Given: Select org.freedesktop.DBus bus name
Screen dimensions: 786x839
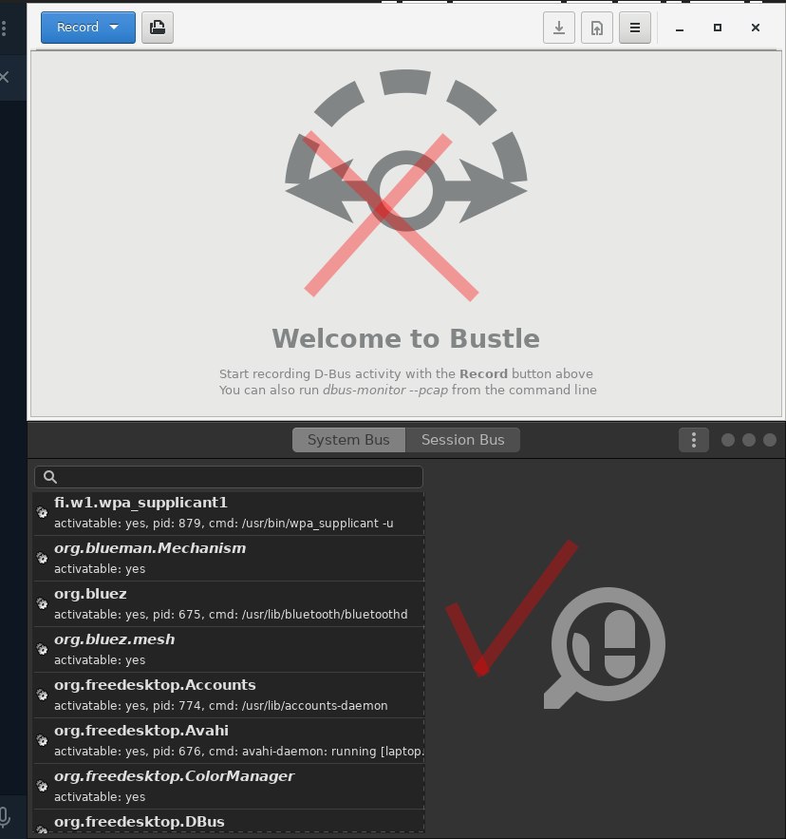Looking at the screenshot, I should point(229,822).
